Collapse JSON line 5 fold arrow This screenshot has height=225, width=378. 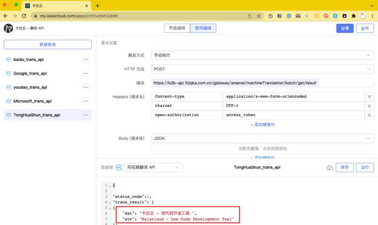pyautogui.click(x=110, y=209)
